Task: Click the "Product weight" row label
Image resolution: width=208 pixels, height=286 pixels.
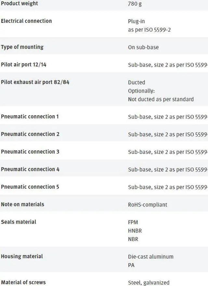Action: (19, 4)
